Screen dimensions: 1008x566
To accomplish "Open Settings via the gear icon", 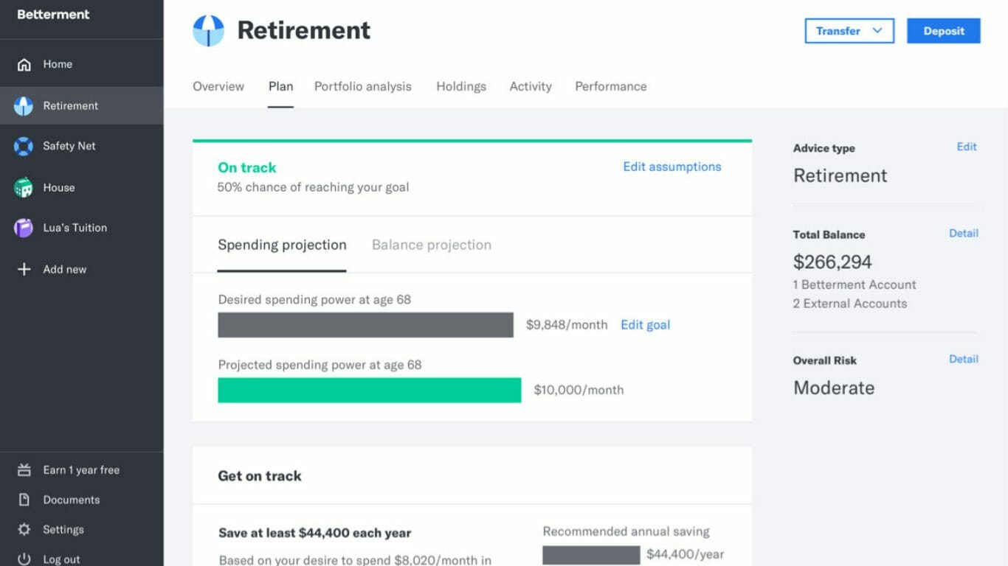I will tap(23, 529).
